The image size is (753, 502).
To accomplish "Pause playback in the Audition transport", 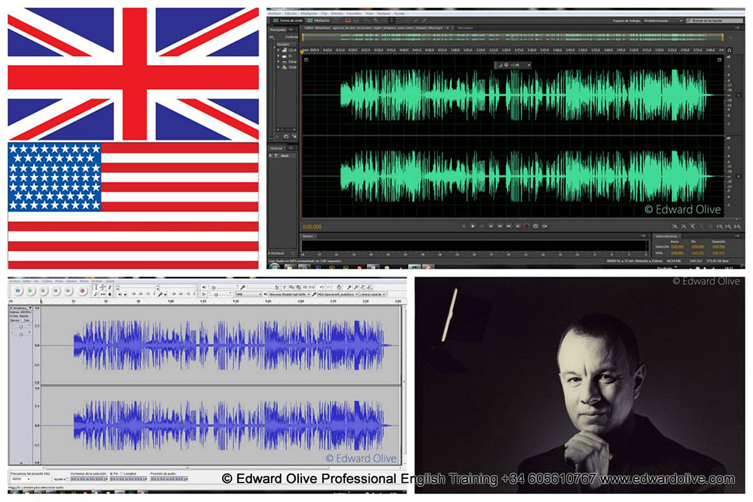I will point(482,226).
